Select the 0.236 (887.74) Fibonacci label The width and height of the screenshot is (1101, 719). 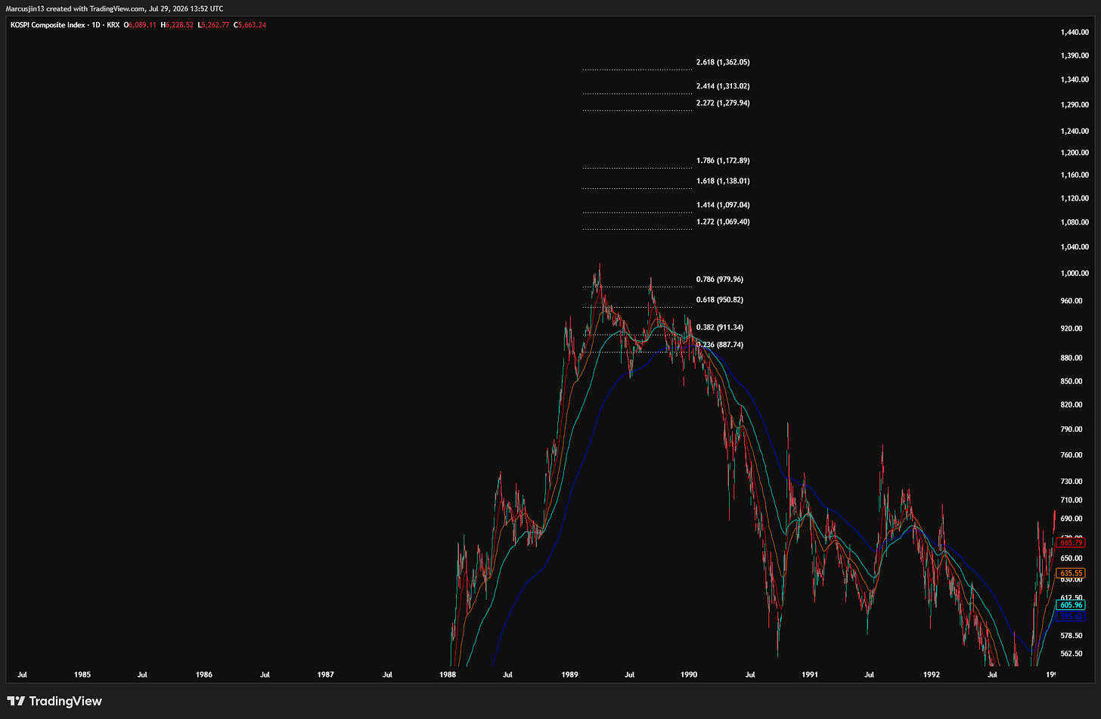pos(719,345)
